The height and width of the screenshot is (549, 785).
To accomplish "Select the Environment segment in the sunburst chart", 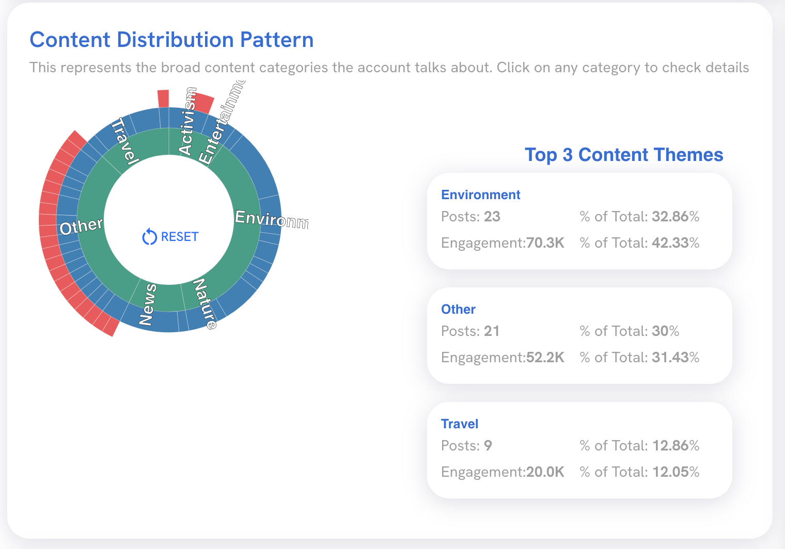I will point(245,219).
